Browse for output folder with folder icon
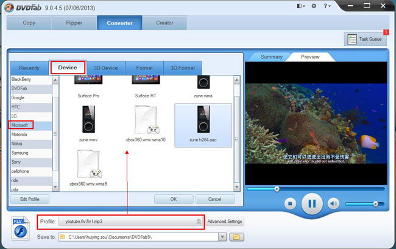The width and height of the screenshot is (396, 249). 236,237
